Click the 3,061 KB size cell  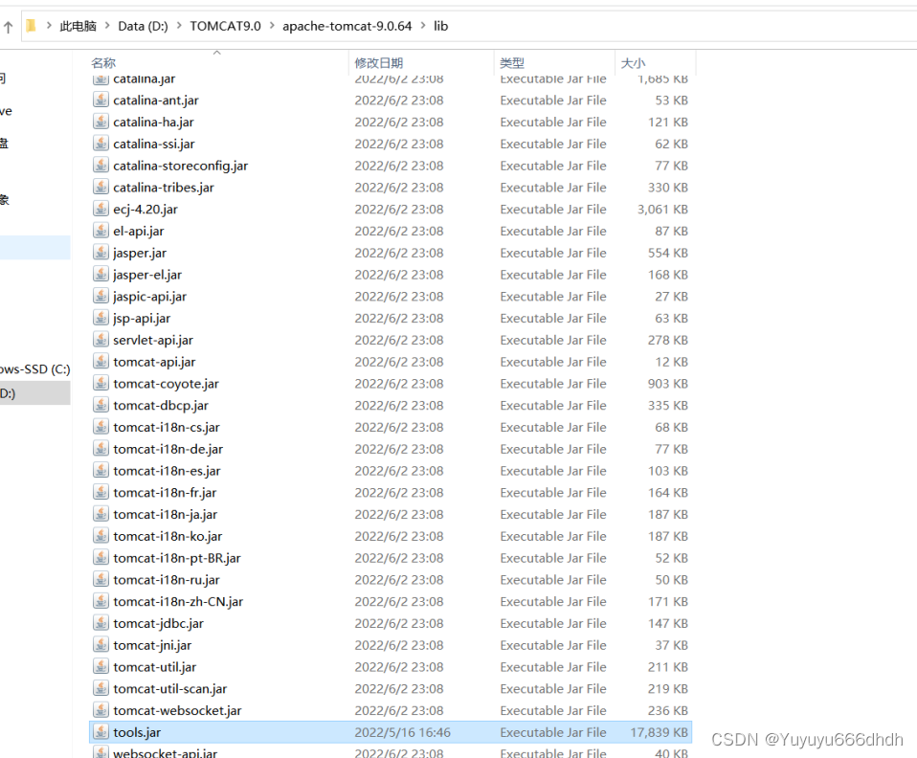662,209
